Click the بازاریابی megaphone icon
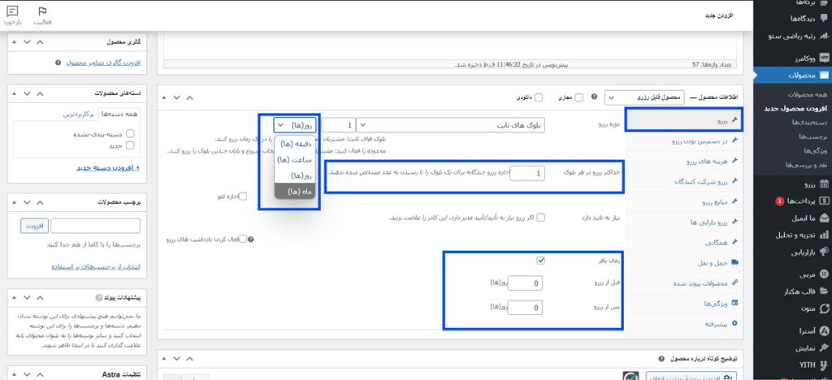Viewport: 832px width, 380px height. tap(824, 253)
